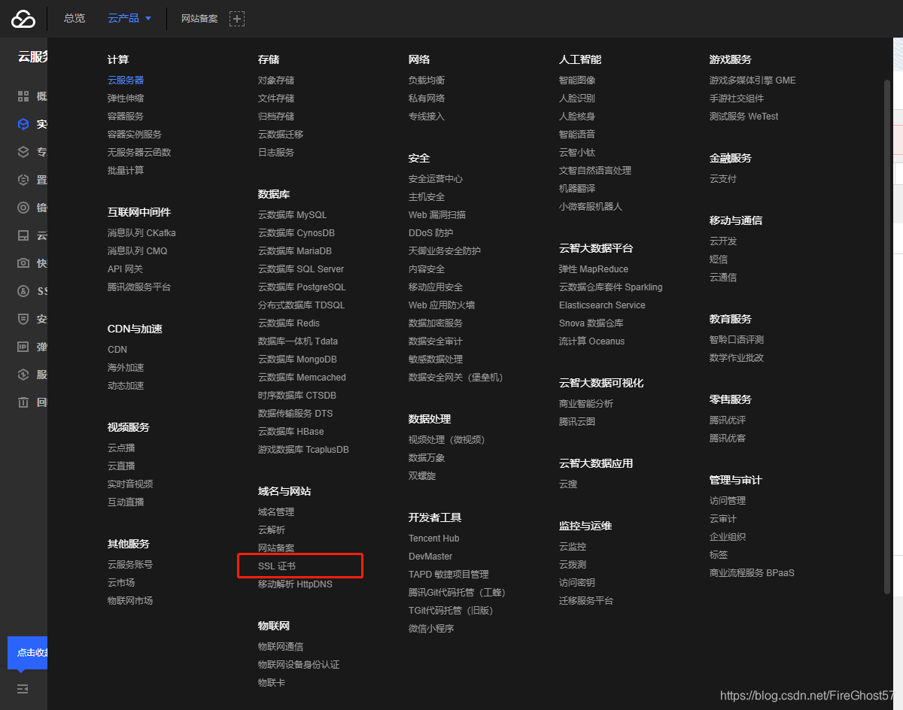Open 云支付 under 金融服务
903x710 pixels.
point(723,178)
